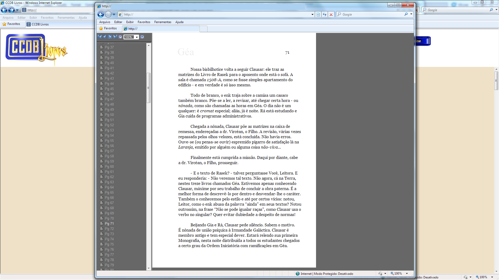This screenshot has height=280, width=499.
Task: Select Pg 72 in the page list
Action: [x=109, y=229]
